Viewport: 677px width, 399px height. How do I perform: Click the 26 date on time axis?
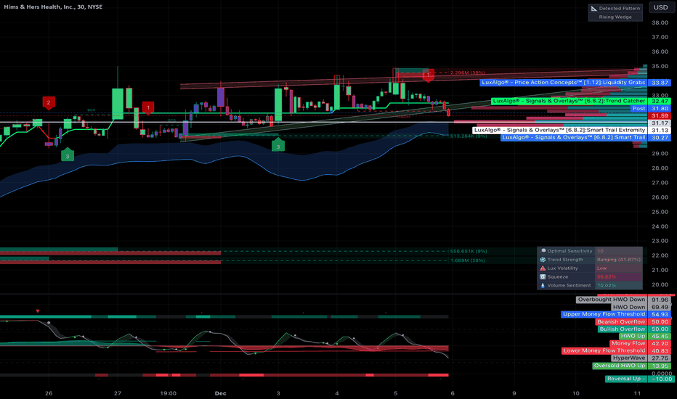point(49,393)
